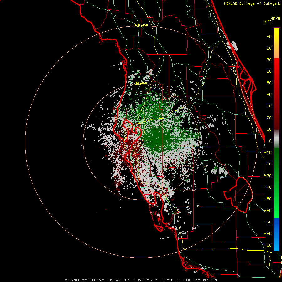Click the -50 legend value

tap(268, 199)
